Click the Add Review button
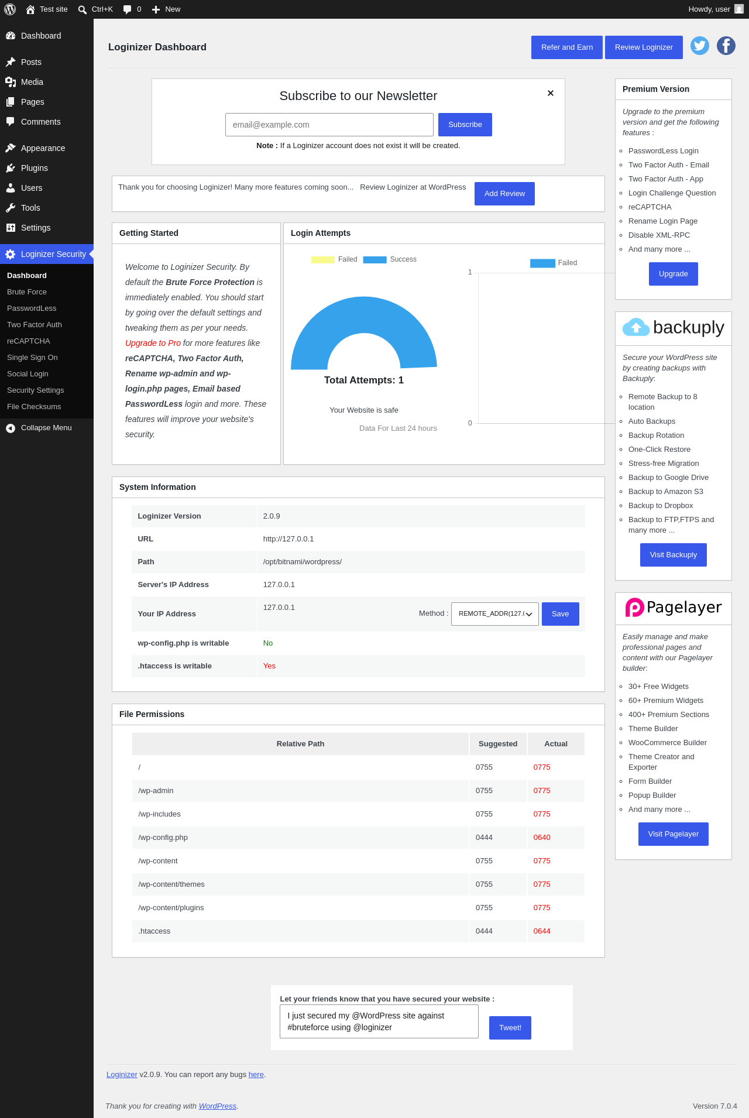Viewport: 749px width, 1118px height. [504, 194]
